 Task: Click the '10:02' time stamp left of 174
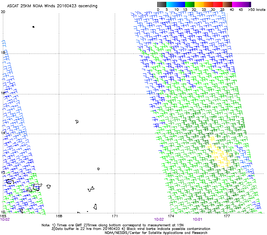point(159,219)
